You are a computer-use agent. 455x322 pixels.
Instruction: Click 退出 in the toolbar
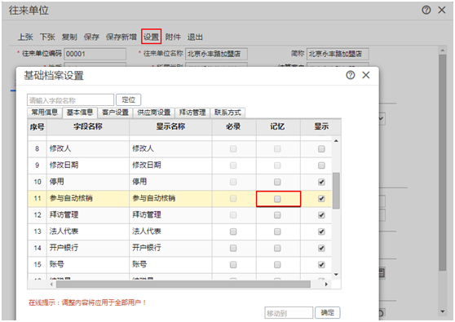point(195,37)
